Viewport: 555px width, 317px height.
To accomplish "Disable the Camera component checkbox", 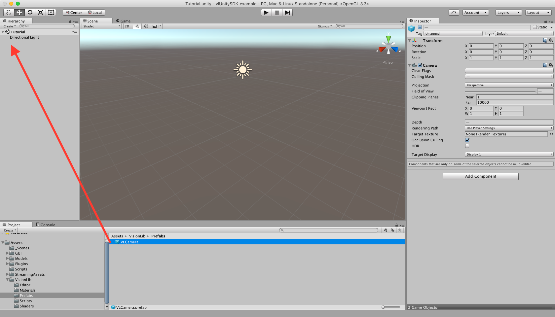I will click(x=420, y=65).
